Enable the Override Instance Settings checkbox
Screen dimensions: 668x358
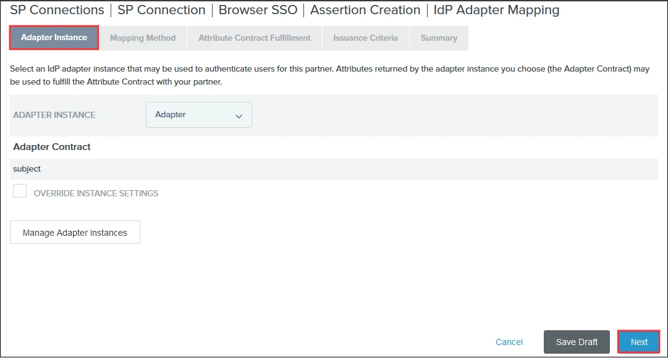[20, 191]
